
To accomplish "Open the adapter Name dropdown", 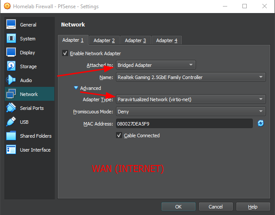I will pos(191,77).
